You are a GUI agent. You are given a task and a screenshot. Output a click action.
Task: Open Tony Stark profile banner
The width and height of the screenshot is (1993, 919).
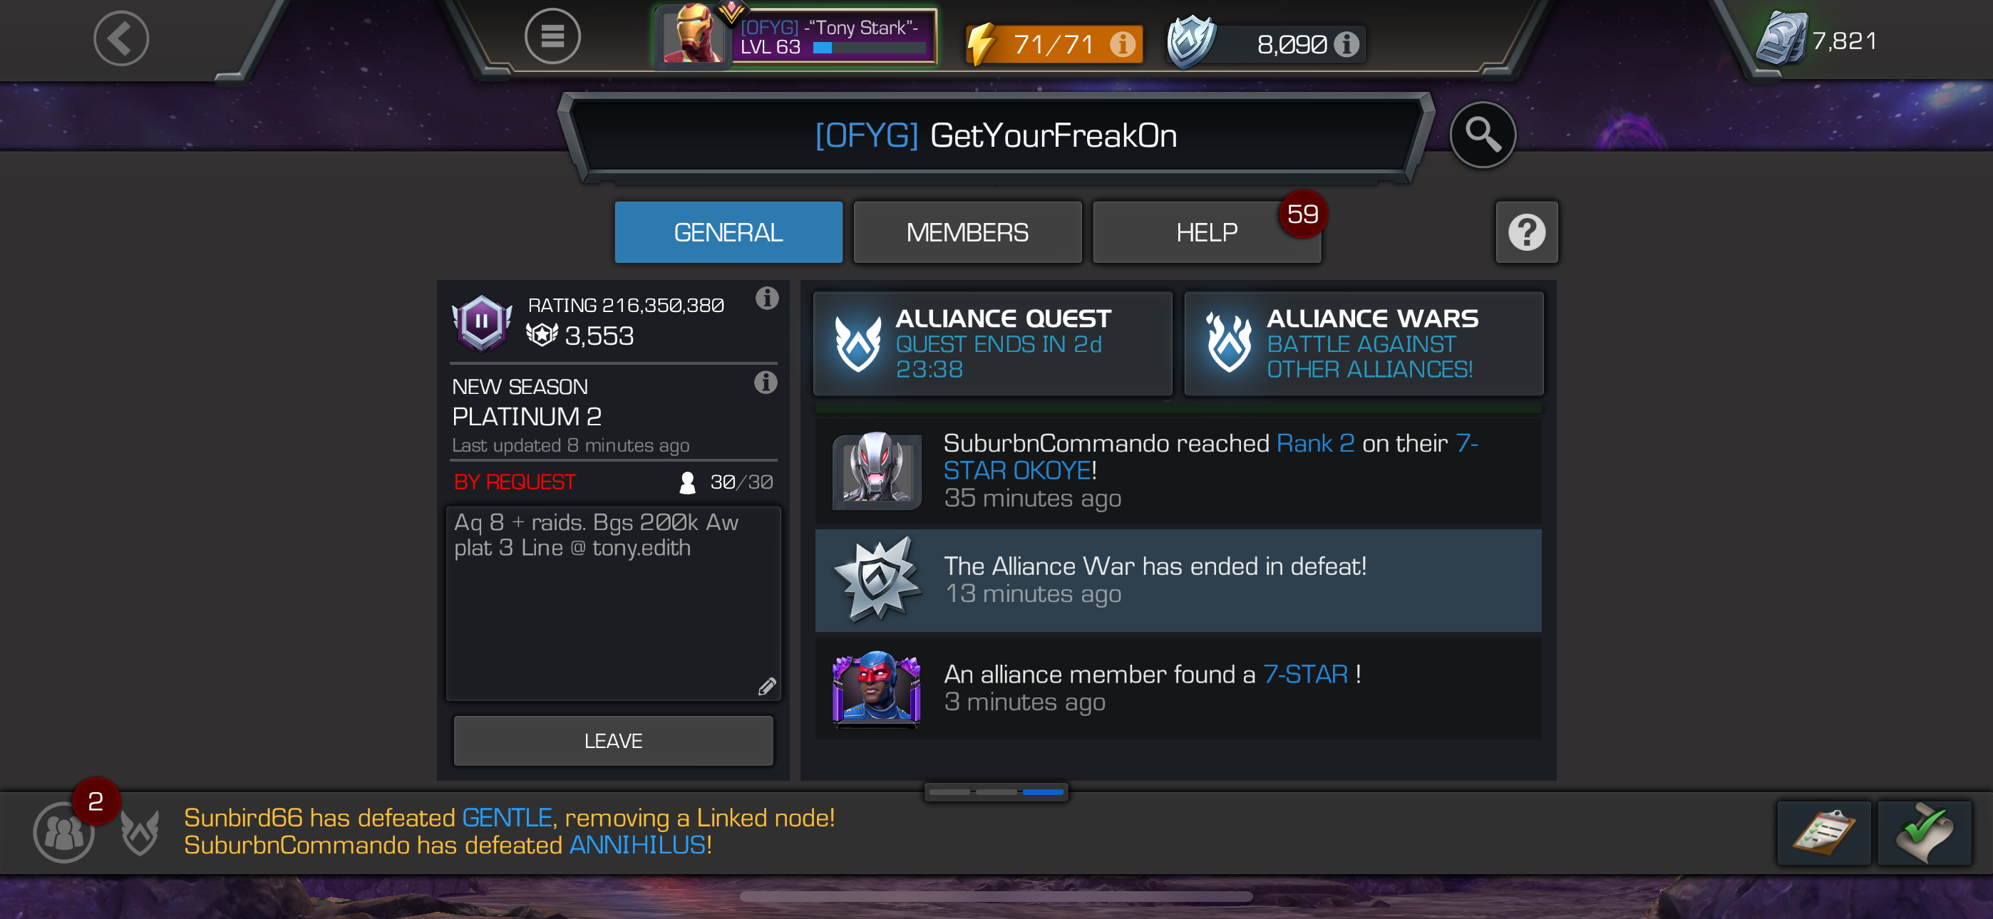tap(797, 36)
